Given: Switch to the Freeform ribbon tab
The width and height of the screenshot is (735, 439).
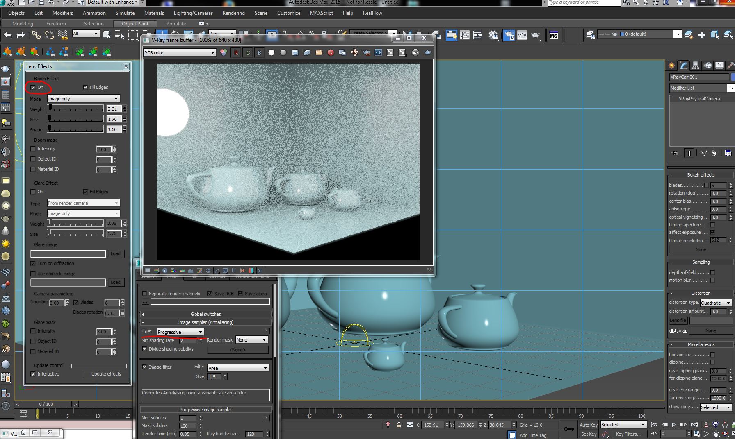Looking at the screenshot, I should [56, 24].
